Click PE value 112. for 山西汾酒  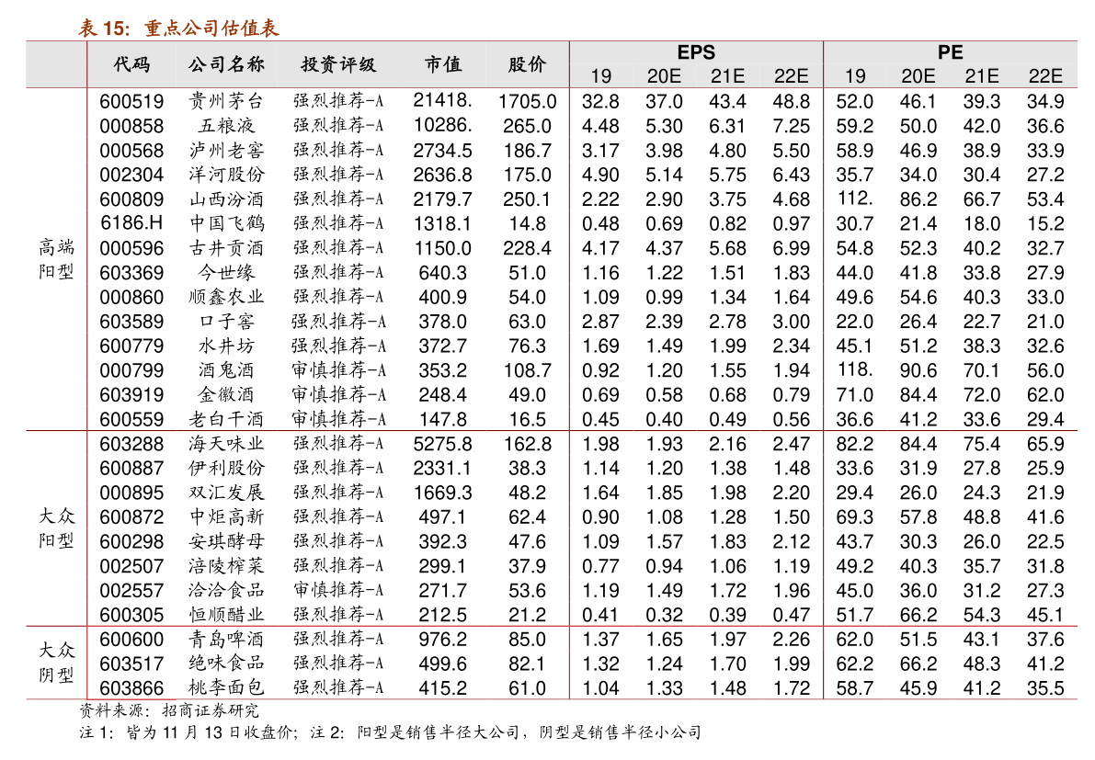[x=855, y=199]
